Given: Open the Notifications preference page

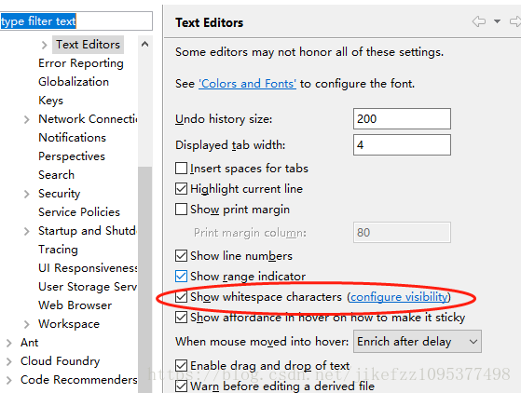Looking at the screenshot, I should pos(72,138).
